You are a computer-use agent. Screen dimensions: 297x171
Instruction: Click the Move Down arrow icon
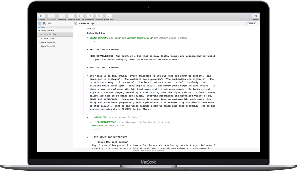click(x=109, y=16)
